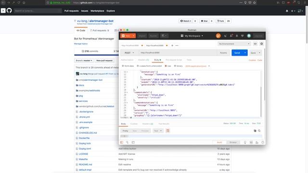This screenshot has height=173, width=308.
Task: Switch to the response Cookies tab
Action: coord(134,124)
